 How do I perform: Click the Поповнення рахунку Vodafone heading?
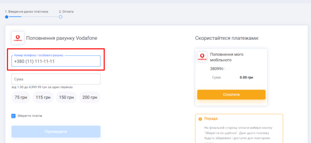pyautogui.click(x=62, y=38)
